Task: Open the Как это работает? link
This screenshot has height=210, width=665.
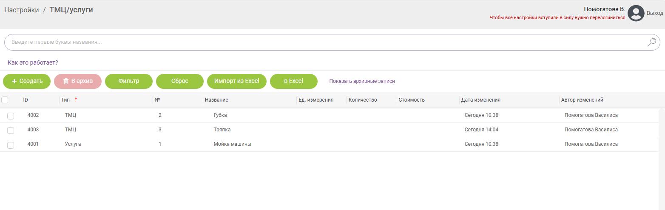Action: pyautogui.click(x=33, y=62)
